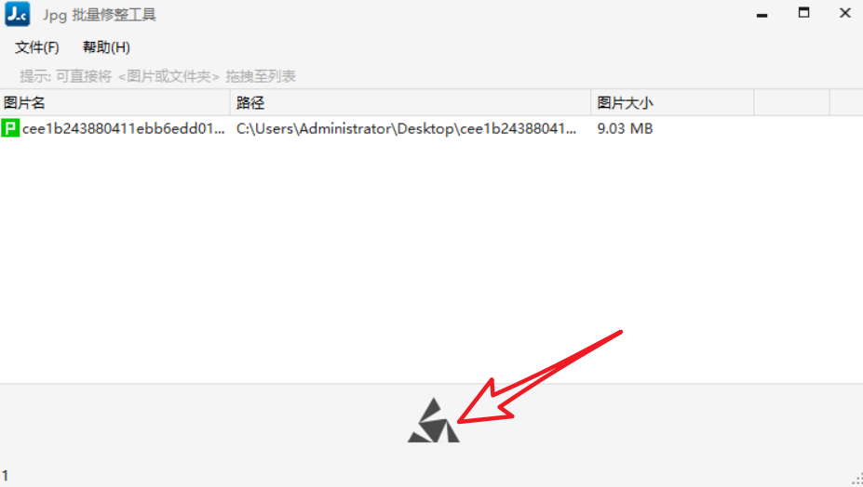This screenshot has width=863, height=487.
Task: Close the Jpg 批量修整工具 window
Action: [x=845, y=13]
